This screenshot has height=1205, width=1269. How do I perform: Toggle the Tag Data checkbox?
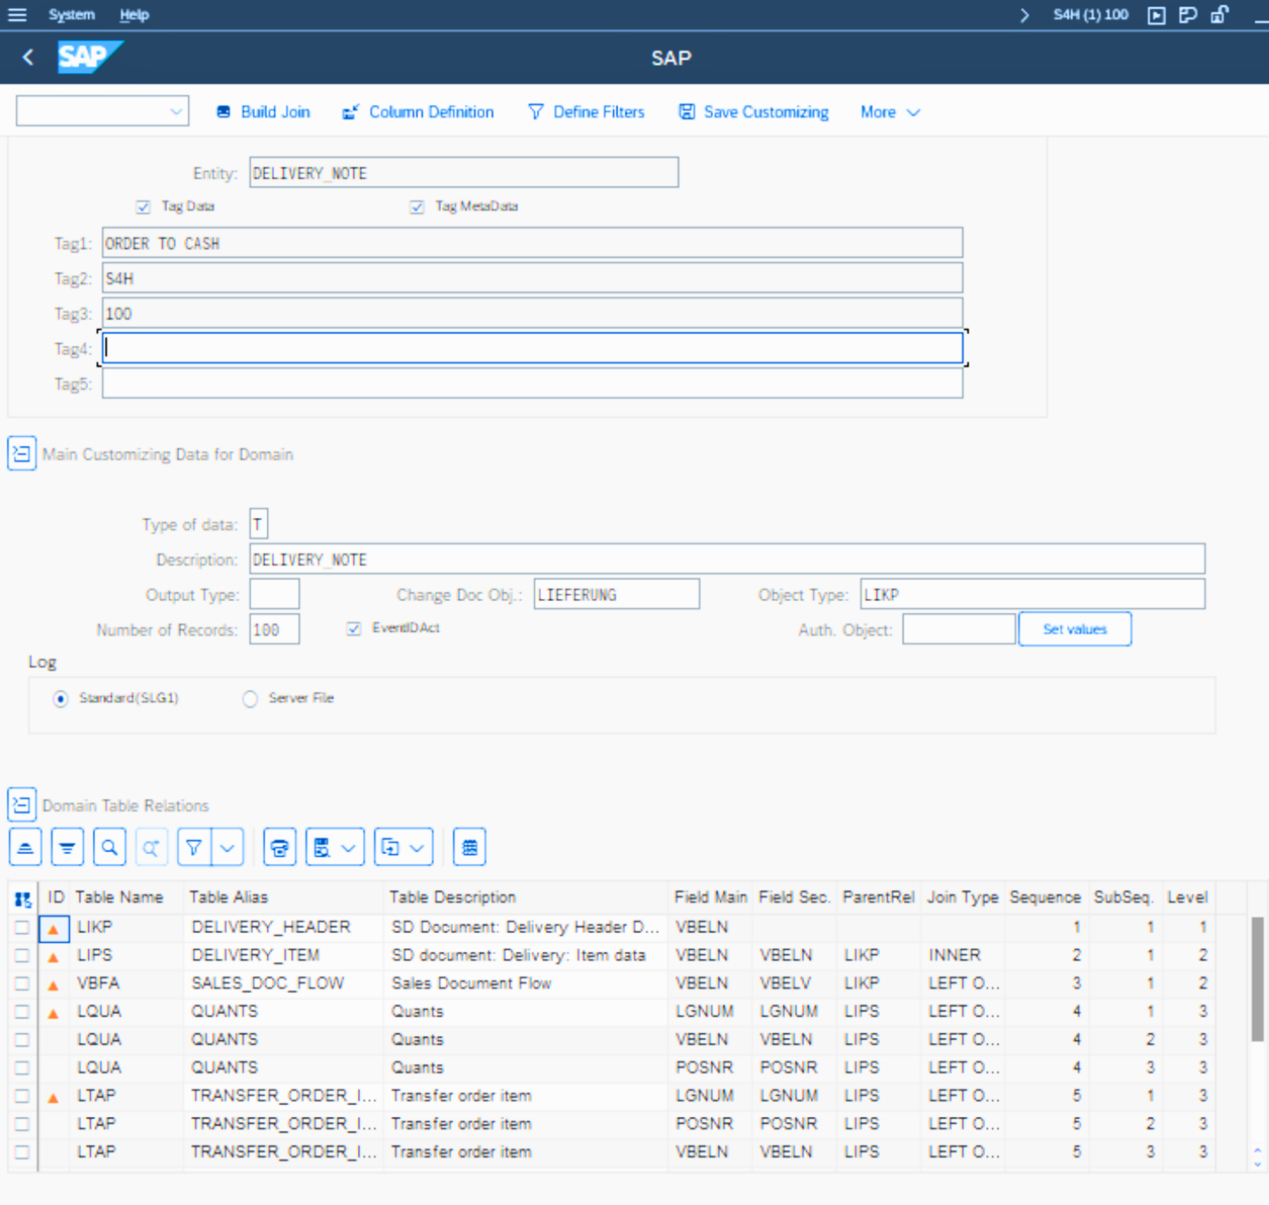(x=143, y=207)
